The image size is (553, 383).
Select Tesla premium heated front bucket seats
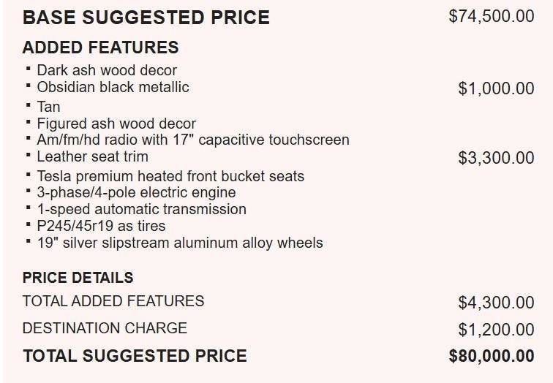click(170, 176)
